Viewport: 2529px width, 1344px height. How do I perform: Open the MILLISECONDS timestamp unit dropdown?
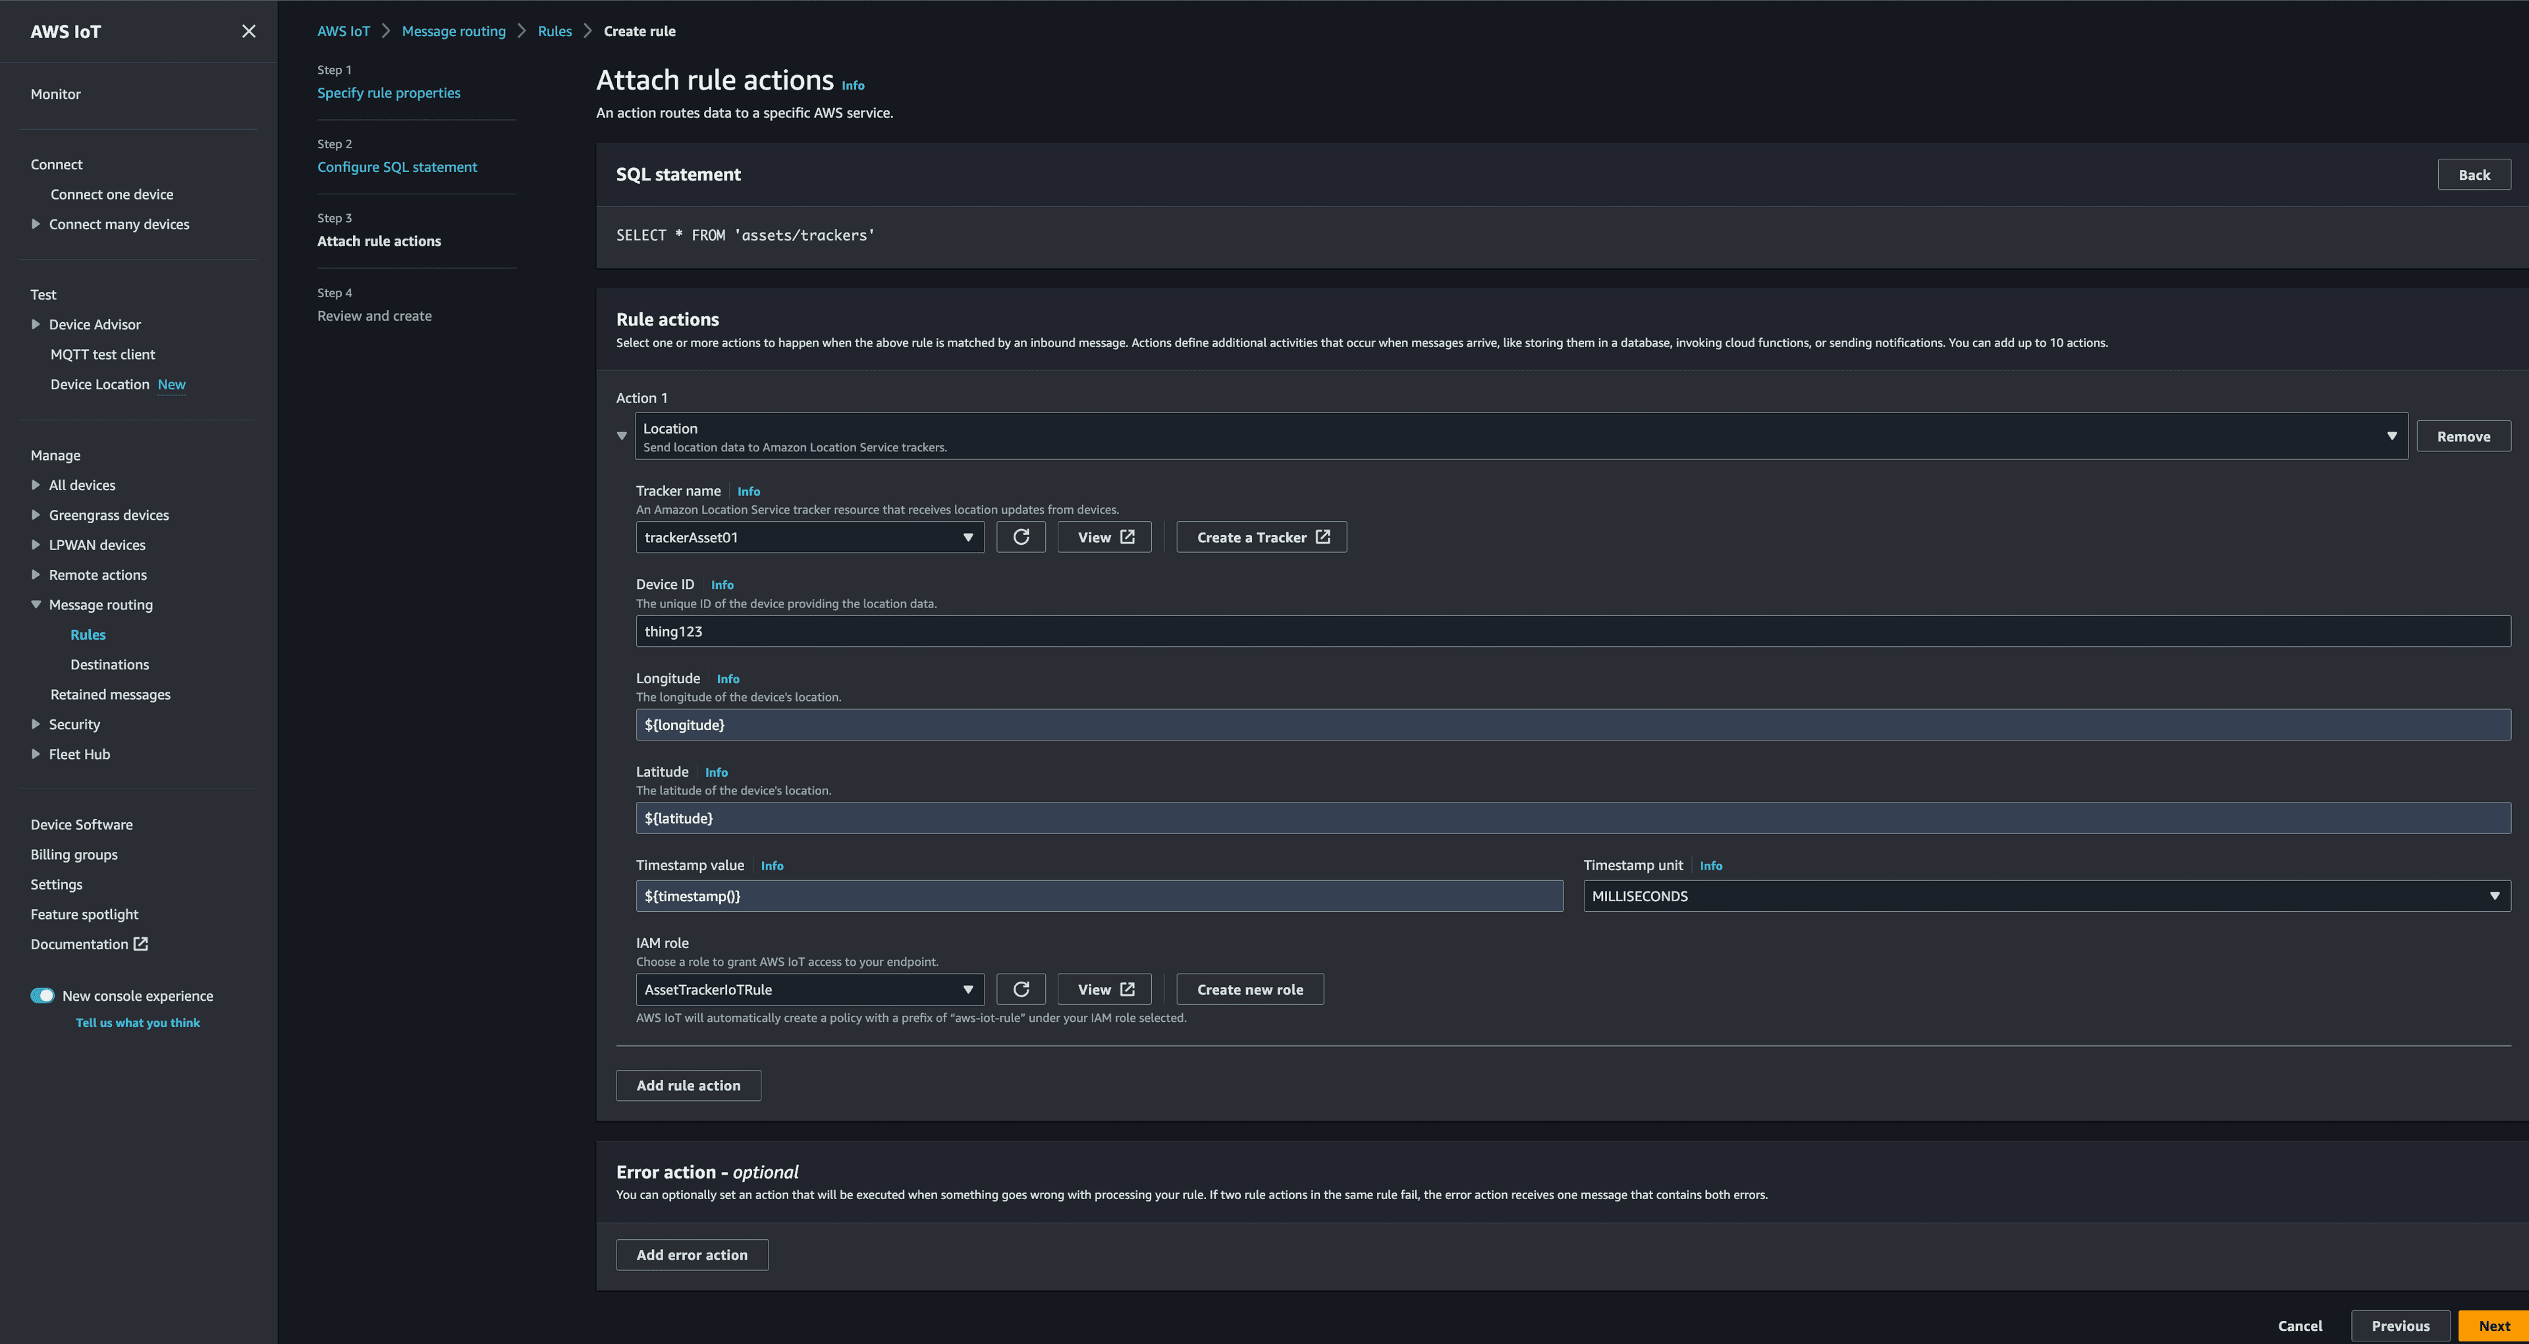(x=2047, y=896)
